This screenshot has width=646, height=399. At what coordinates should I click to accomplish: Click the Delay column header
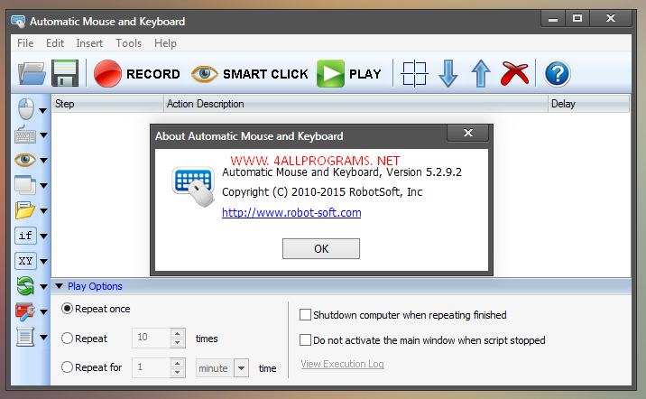click(x=589, y=104)
